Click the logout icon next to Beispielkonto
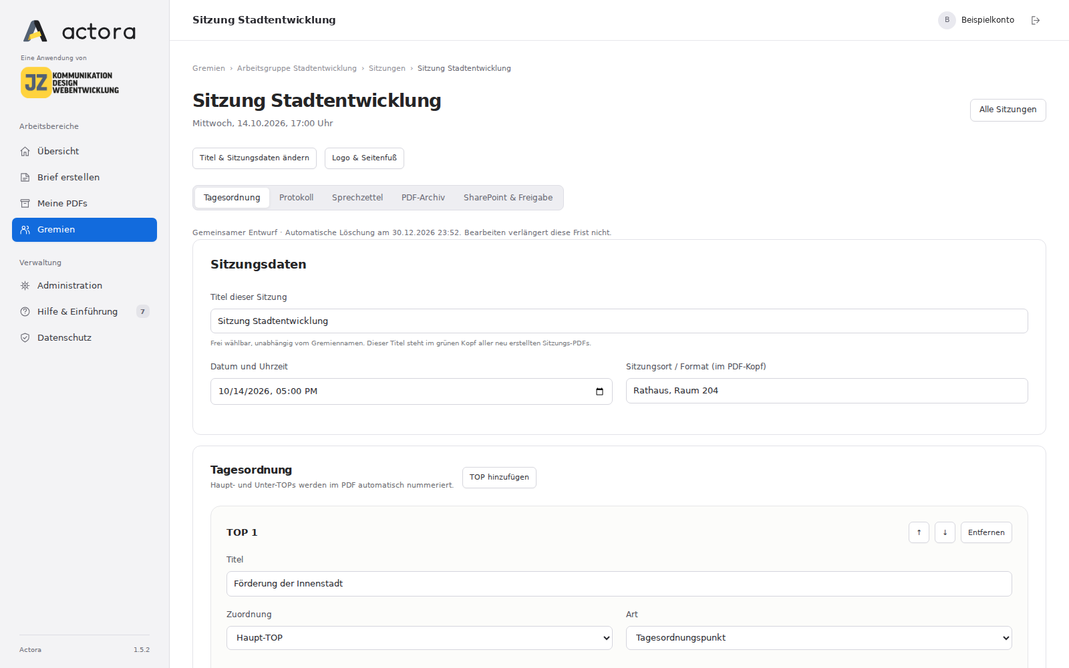Viewport: 1069px width, 668px height. pyautogui.click(x=1036, y=20)
